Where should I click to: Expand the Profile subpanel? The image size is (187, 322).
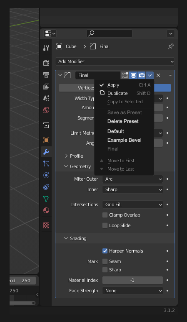click(x=66, y=156)
